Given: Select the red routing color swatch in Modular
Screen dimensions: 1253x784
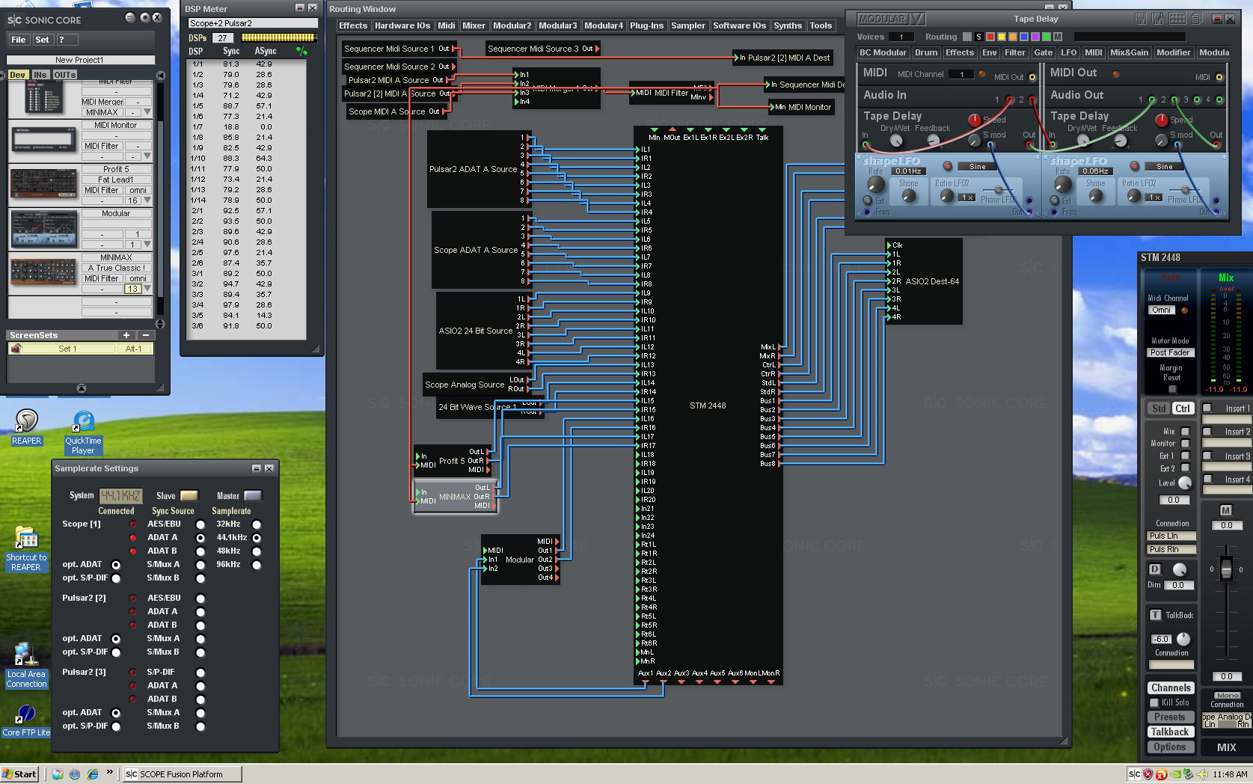Looking at the screenshot, I should (x=990, y=37).
